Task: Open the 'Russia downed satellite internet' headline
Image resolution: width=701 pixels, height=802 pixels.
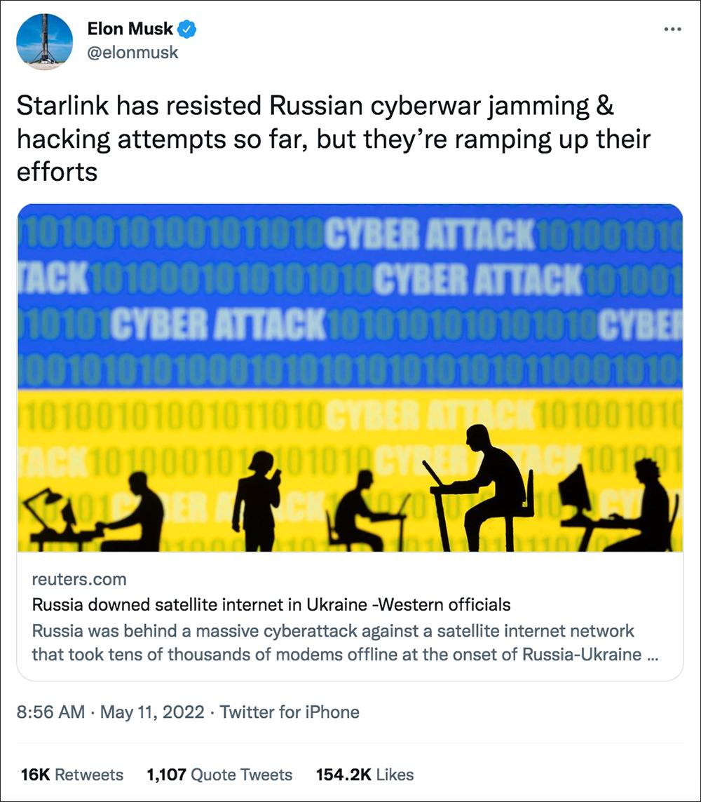Action: point(271,604)
